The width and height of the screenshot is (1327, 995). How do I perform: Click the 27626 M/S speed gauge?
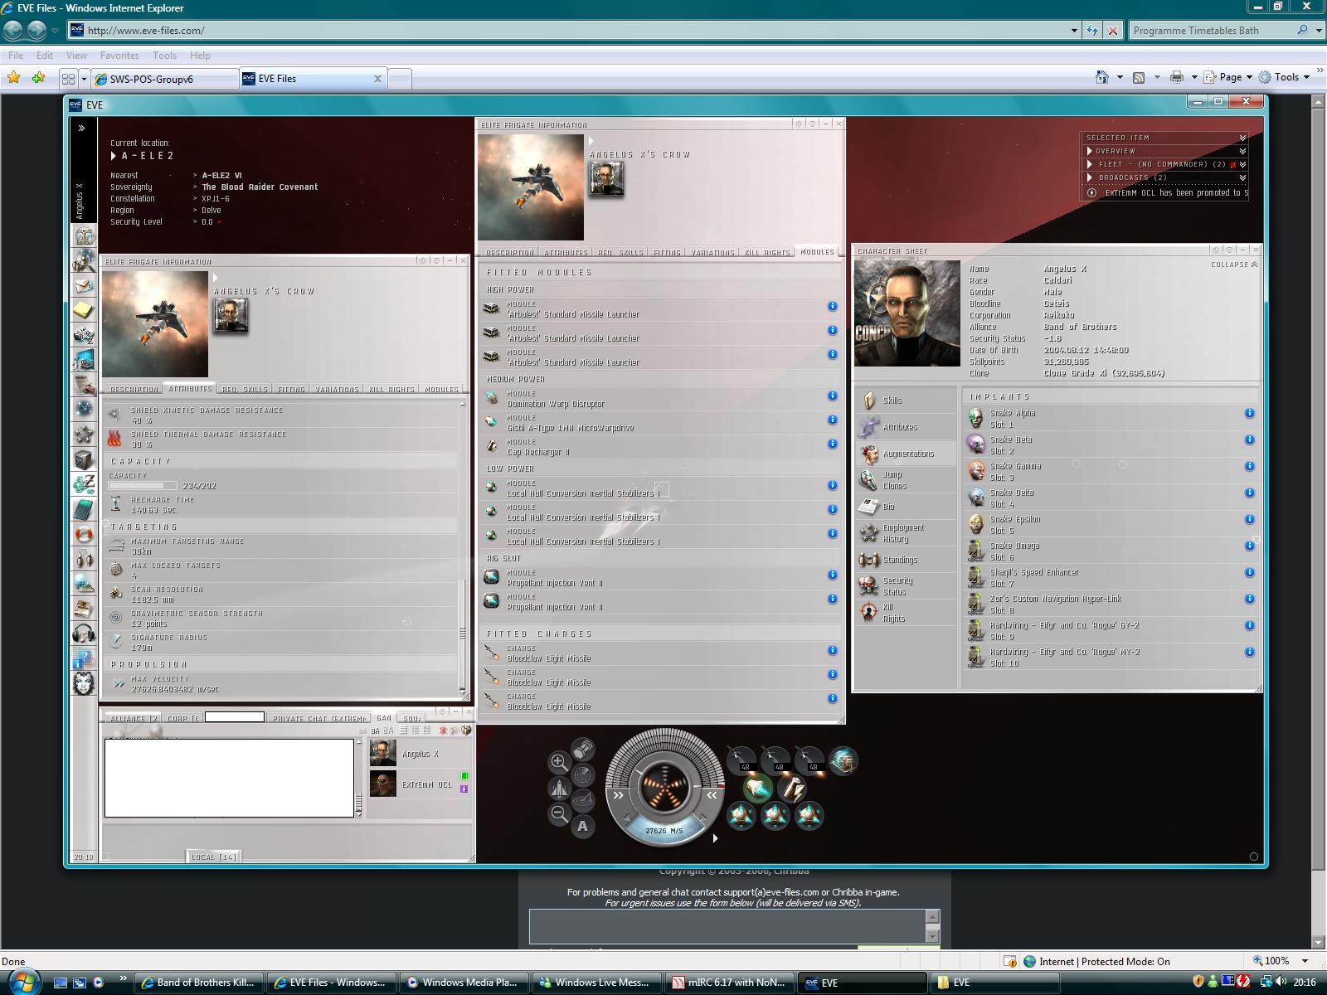pyautogui.click(x=664, y=830)
